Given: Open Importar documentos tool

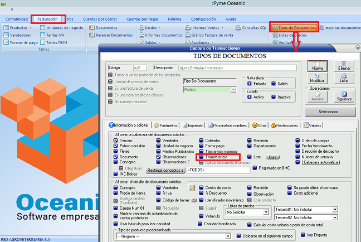Looking at the screenshot, I should click(x=340, y=28).
